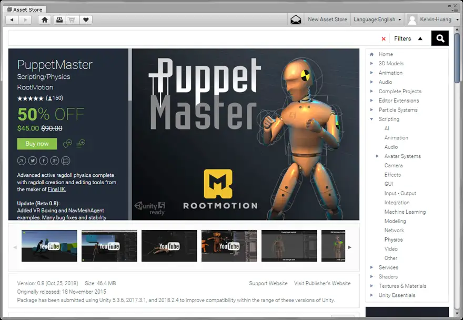This screenshot has height=320, width=463.
Task: Select Machine Learning under Scripting
Action: tap(405, 212)
